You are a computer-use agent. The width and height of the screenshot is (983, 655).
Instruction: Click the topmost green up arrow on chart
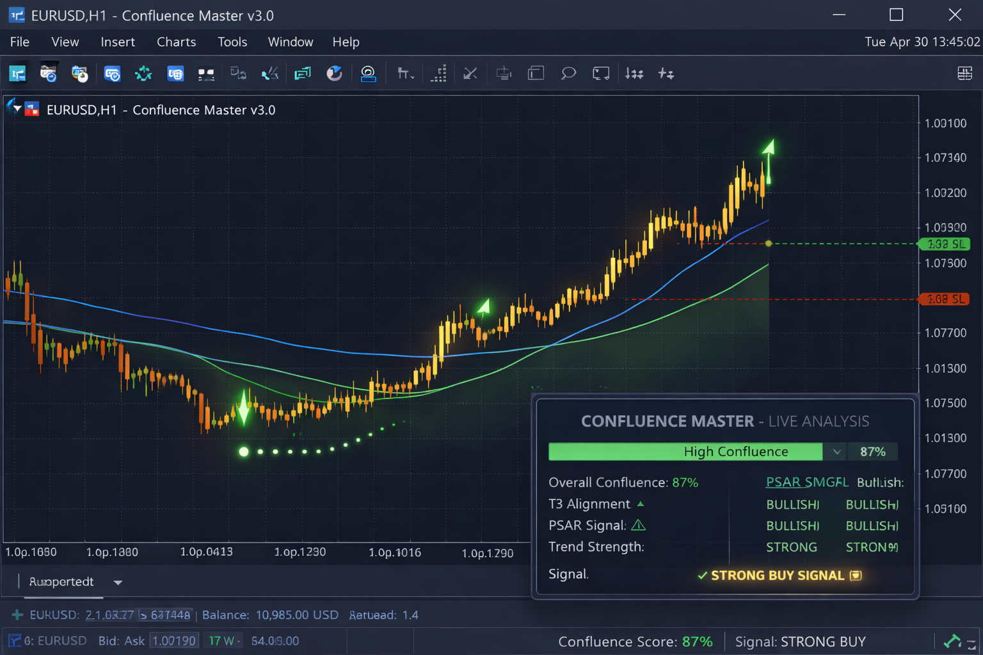[x=769, y=162]
